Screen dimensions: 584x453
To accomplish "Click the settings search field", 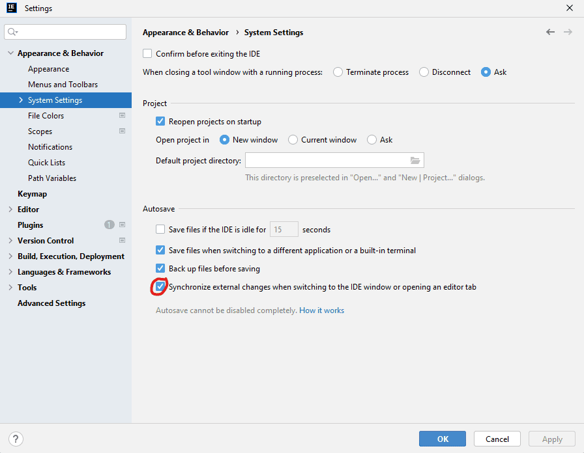I will pos(65,32).
